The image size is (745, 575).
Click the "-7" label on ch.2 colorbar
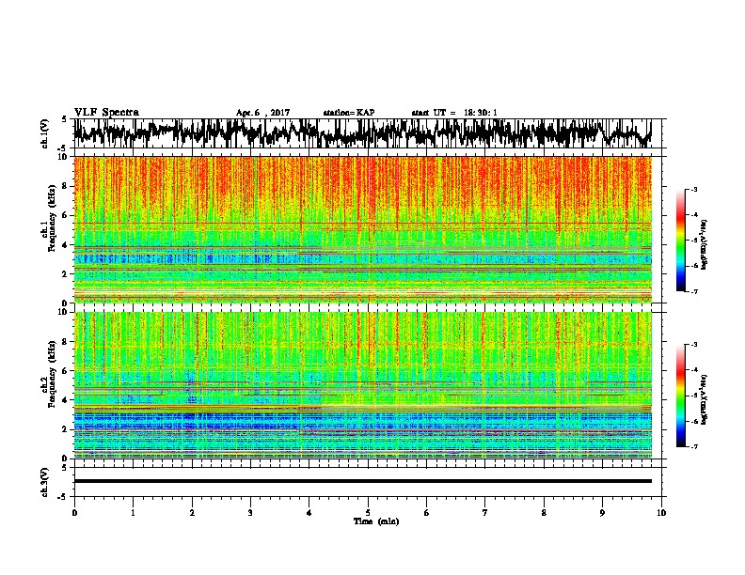coord(693,446)
